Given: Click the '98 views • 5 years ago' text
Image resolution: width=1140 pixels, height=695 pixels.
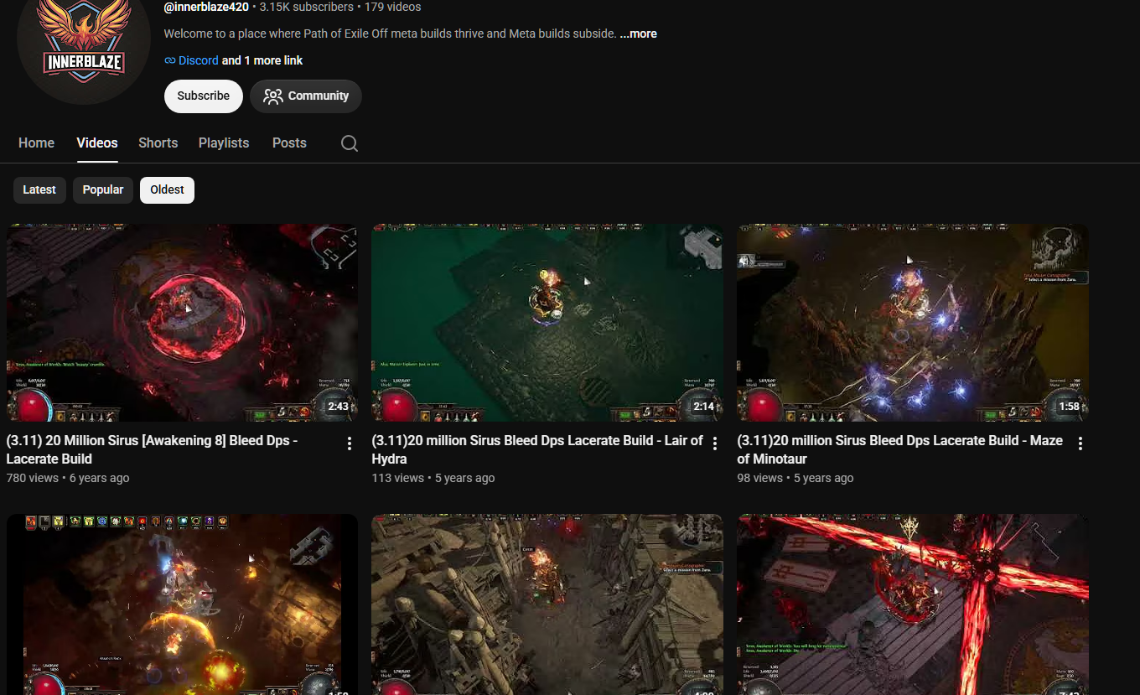Looking at the screenshot, I should [795, 478].
